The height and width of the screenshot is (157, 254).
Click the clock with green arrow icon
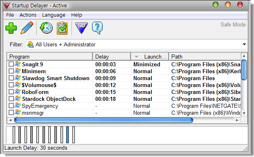(x=46, y=28)
